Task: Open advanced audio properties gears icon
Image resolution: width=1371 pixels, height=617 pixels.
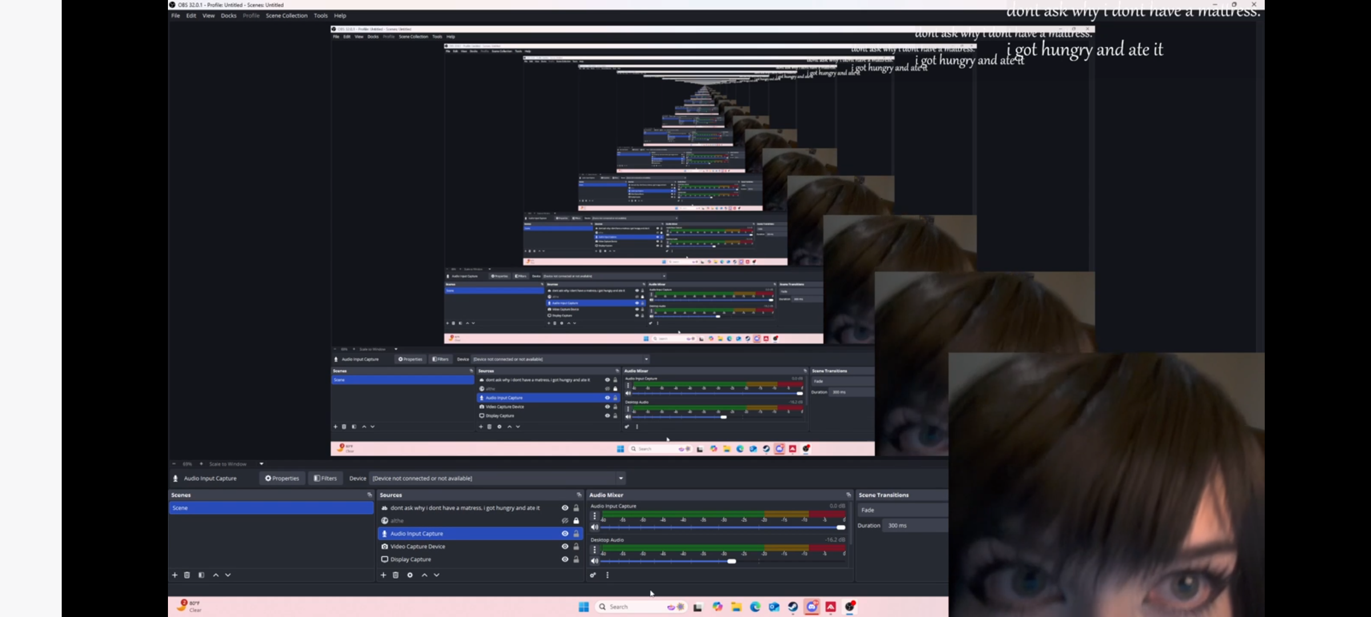Action: [593, 575]
